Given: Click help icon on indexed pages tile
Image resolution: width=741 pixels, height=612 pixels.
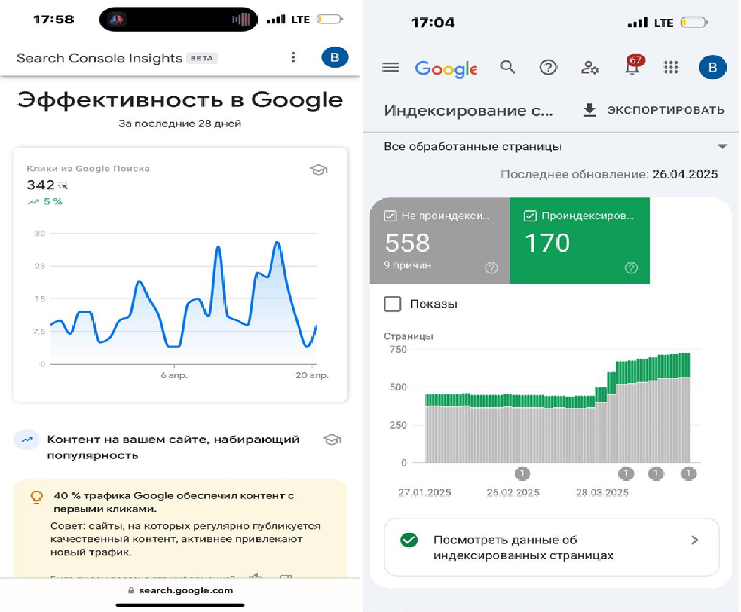Looking at the screenshot, I should coord(631,268).
